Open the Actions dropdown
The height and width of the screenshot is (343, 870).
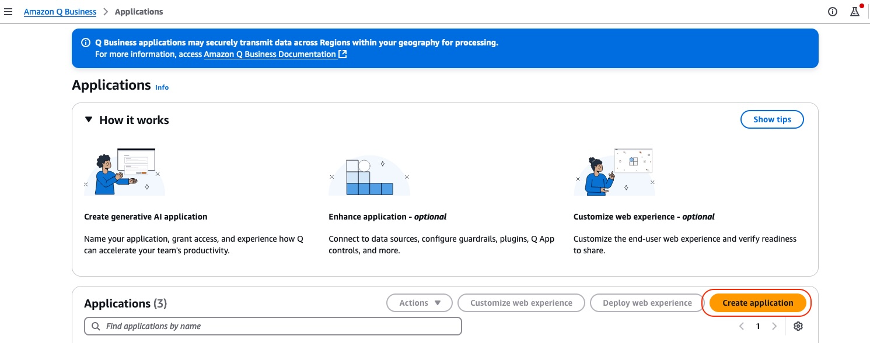[x=419, y=303]
